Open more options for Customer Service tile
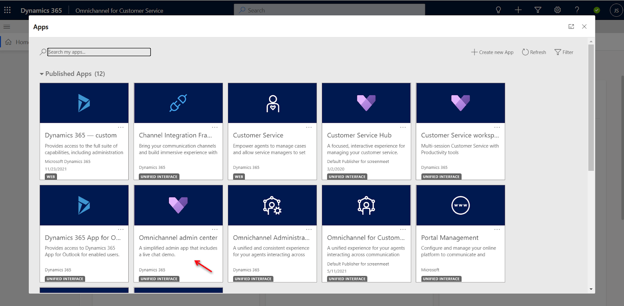 (x=309, y=127)
